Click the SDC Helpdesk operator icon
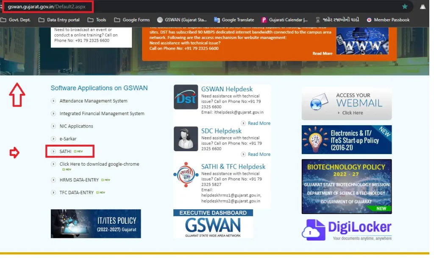The height and width of the screenshot is (262, 434). point(186,139)
